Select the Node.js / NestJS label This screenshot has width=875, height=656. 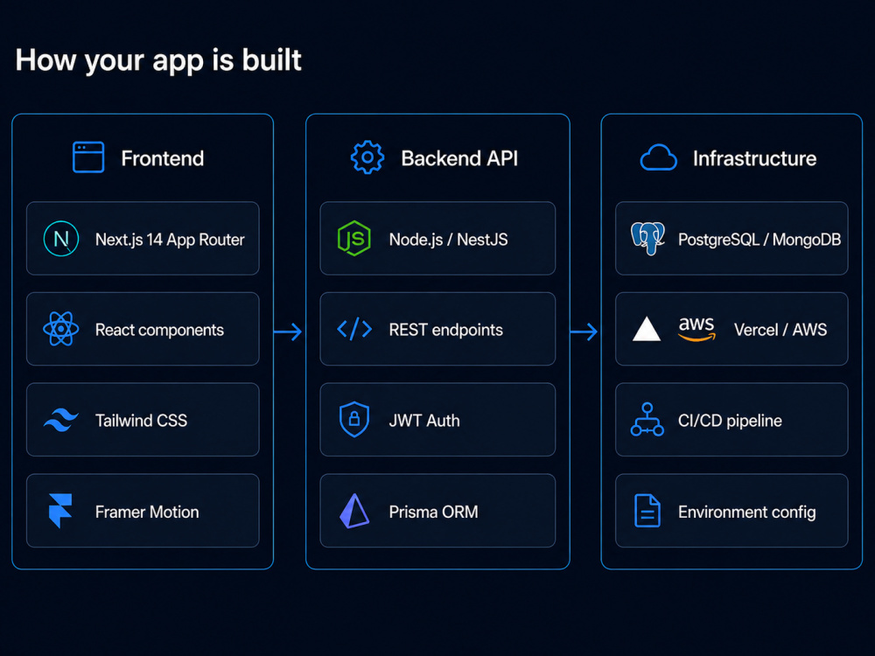[x=449, y=240]
